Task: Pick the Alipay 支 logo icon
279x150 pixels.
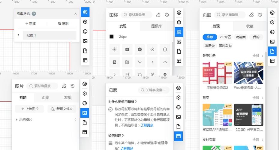Action: 114,62
